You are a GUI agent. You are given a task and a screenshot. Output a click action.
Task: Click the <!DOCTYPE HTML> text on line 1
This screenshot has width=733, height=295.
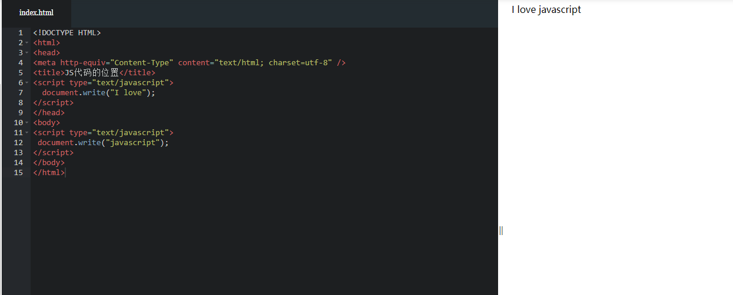click(67, 33)
